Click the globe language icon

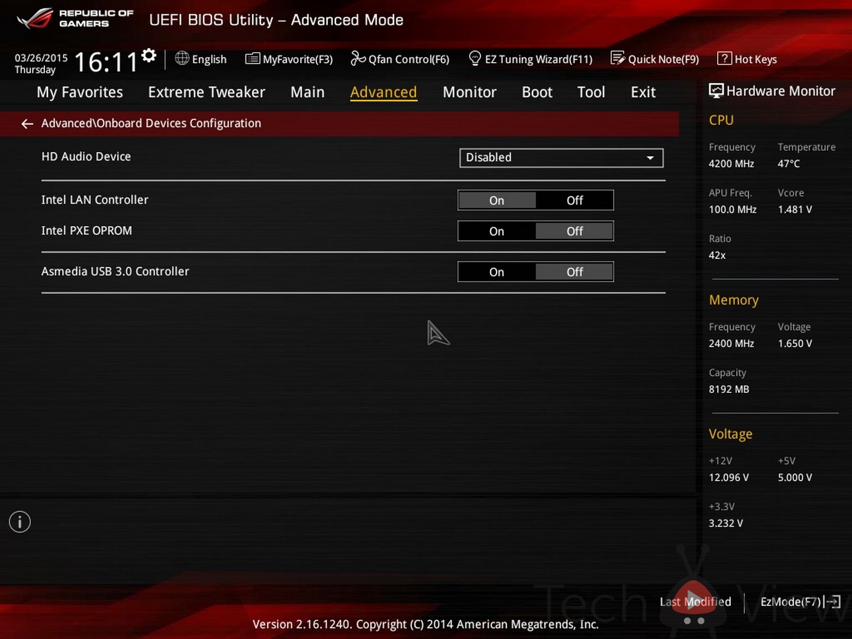coord(182,58)
